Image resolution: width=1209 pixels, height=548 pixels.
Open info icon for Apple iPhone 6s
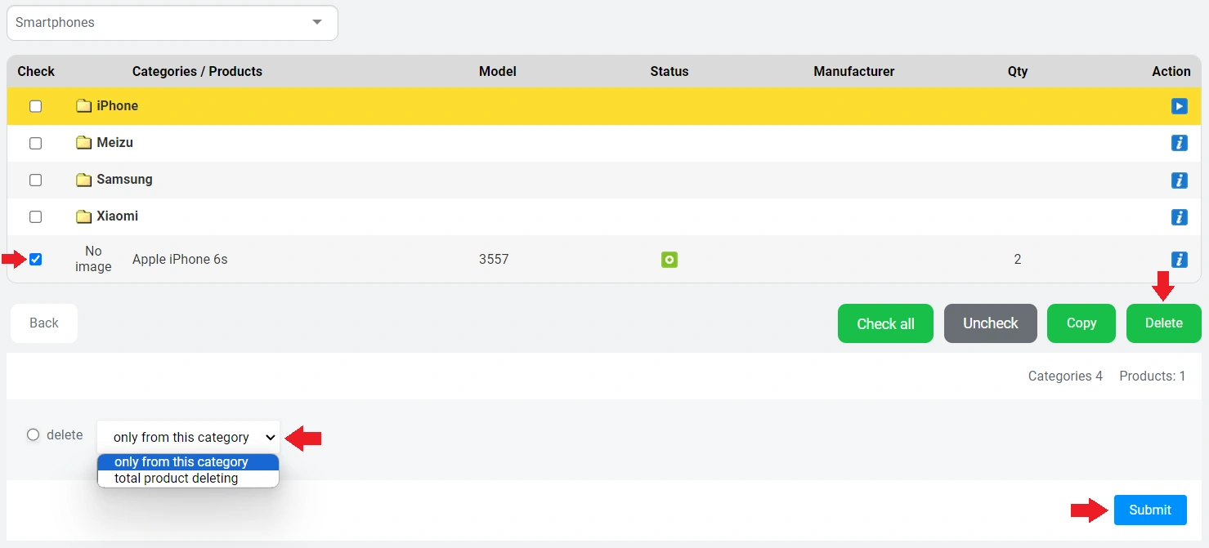(x=1179, y=260)
